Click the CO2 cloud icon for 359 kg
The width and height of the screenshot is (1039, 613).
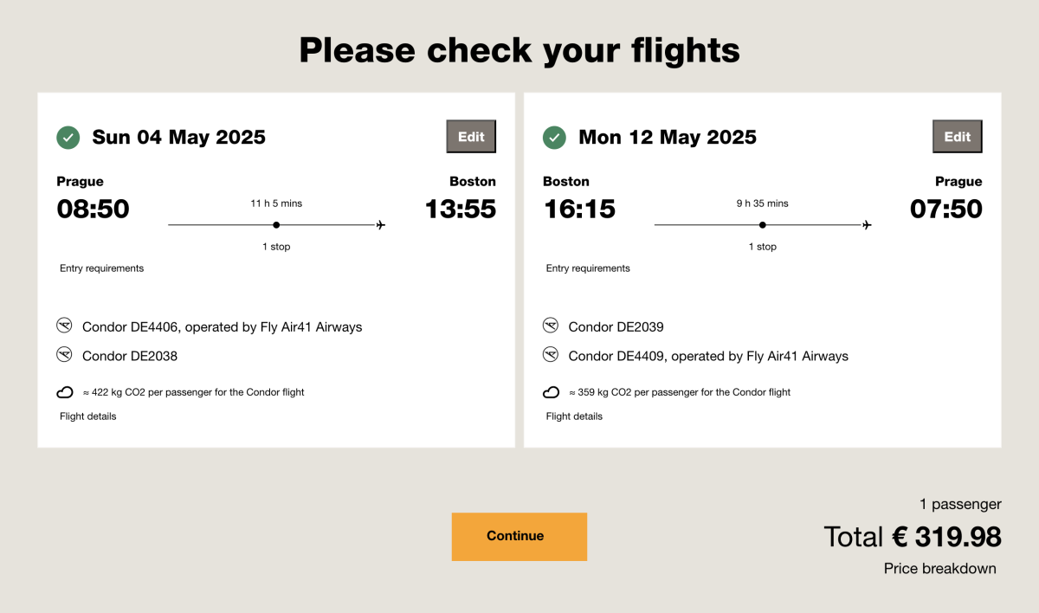[x=551, y=392]
